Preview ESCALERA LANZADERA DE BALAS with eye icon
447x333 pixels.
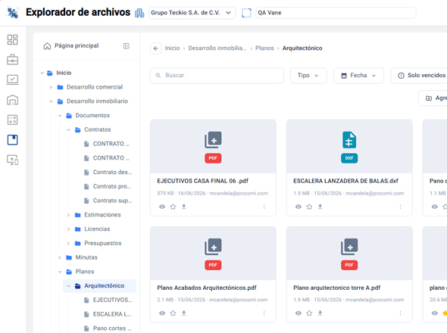[299, 207]
